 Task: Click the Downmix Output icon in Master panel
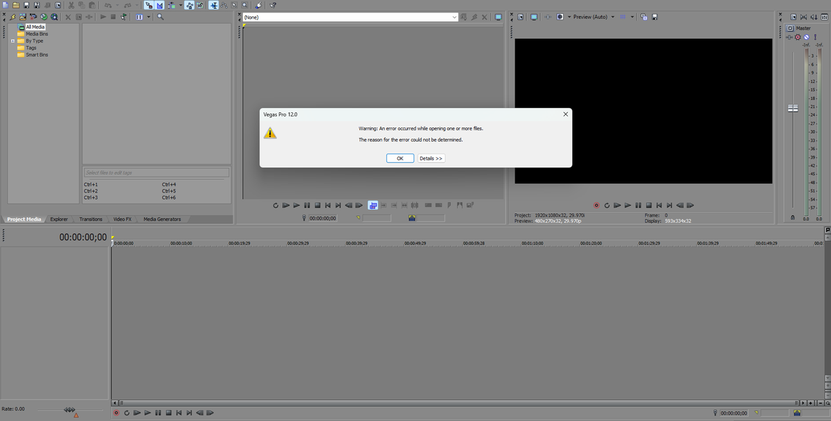(x=803, y=17)
